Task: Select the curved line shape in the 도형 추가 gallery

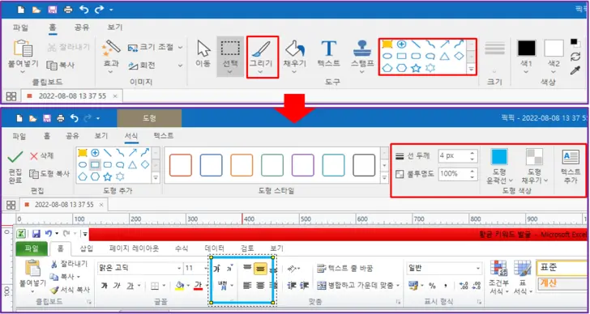Action: pos(120,152)
